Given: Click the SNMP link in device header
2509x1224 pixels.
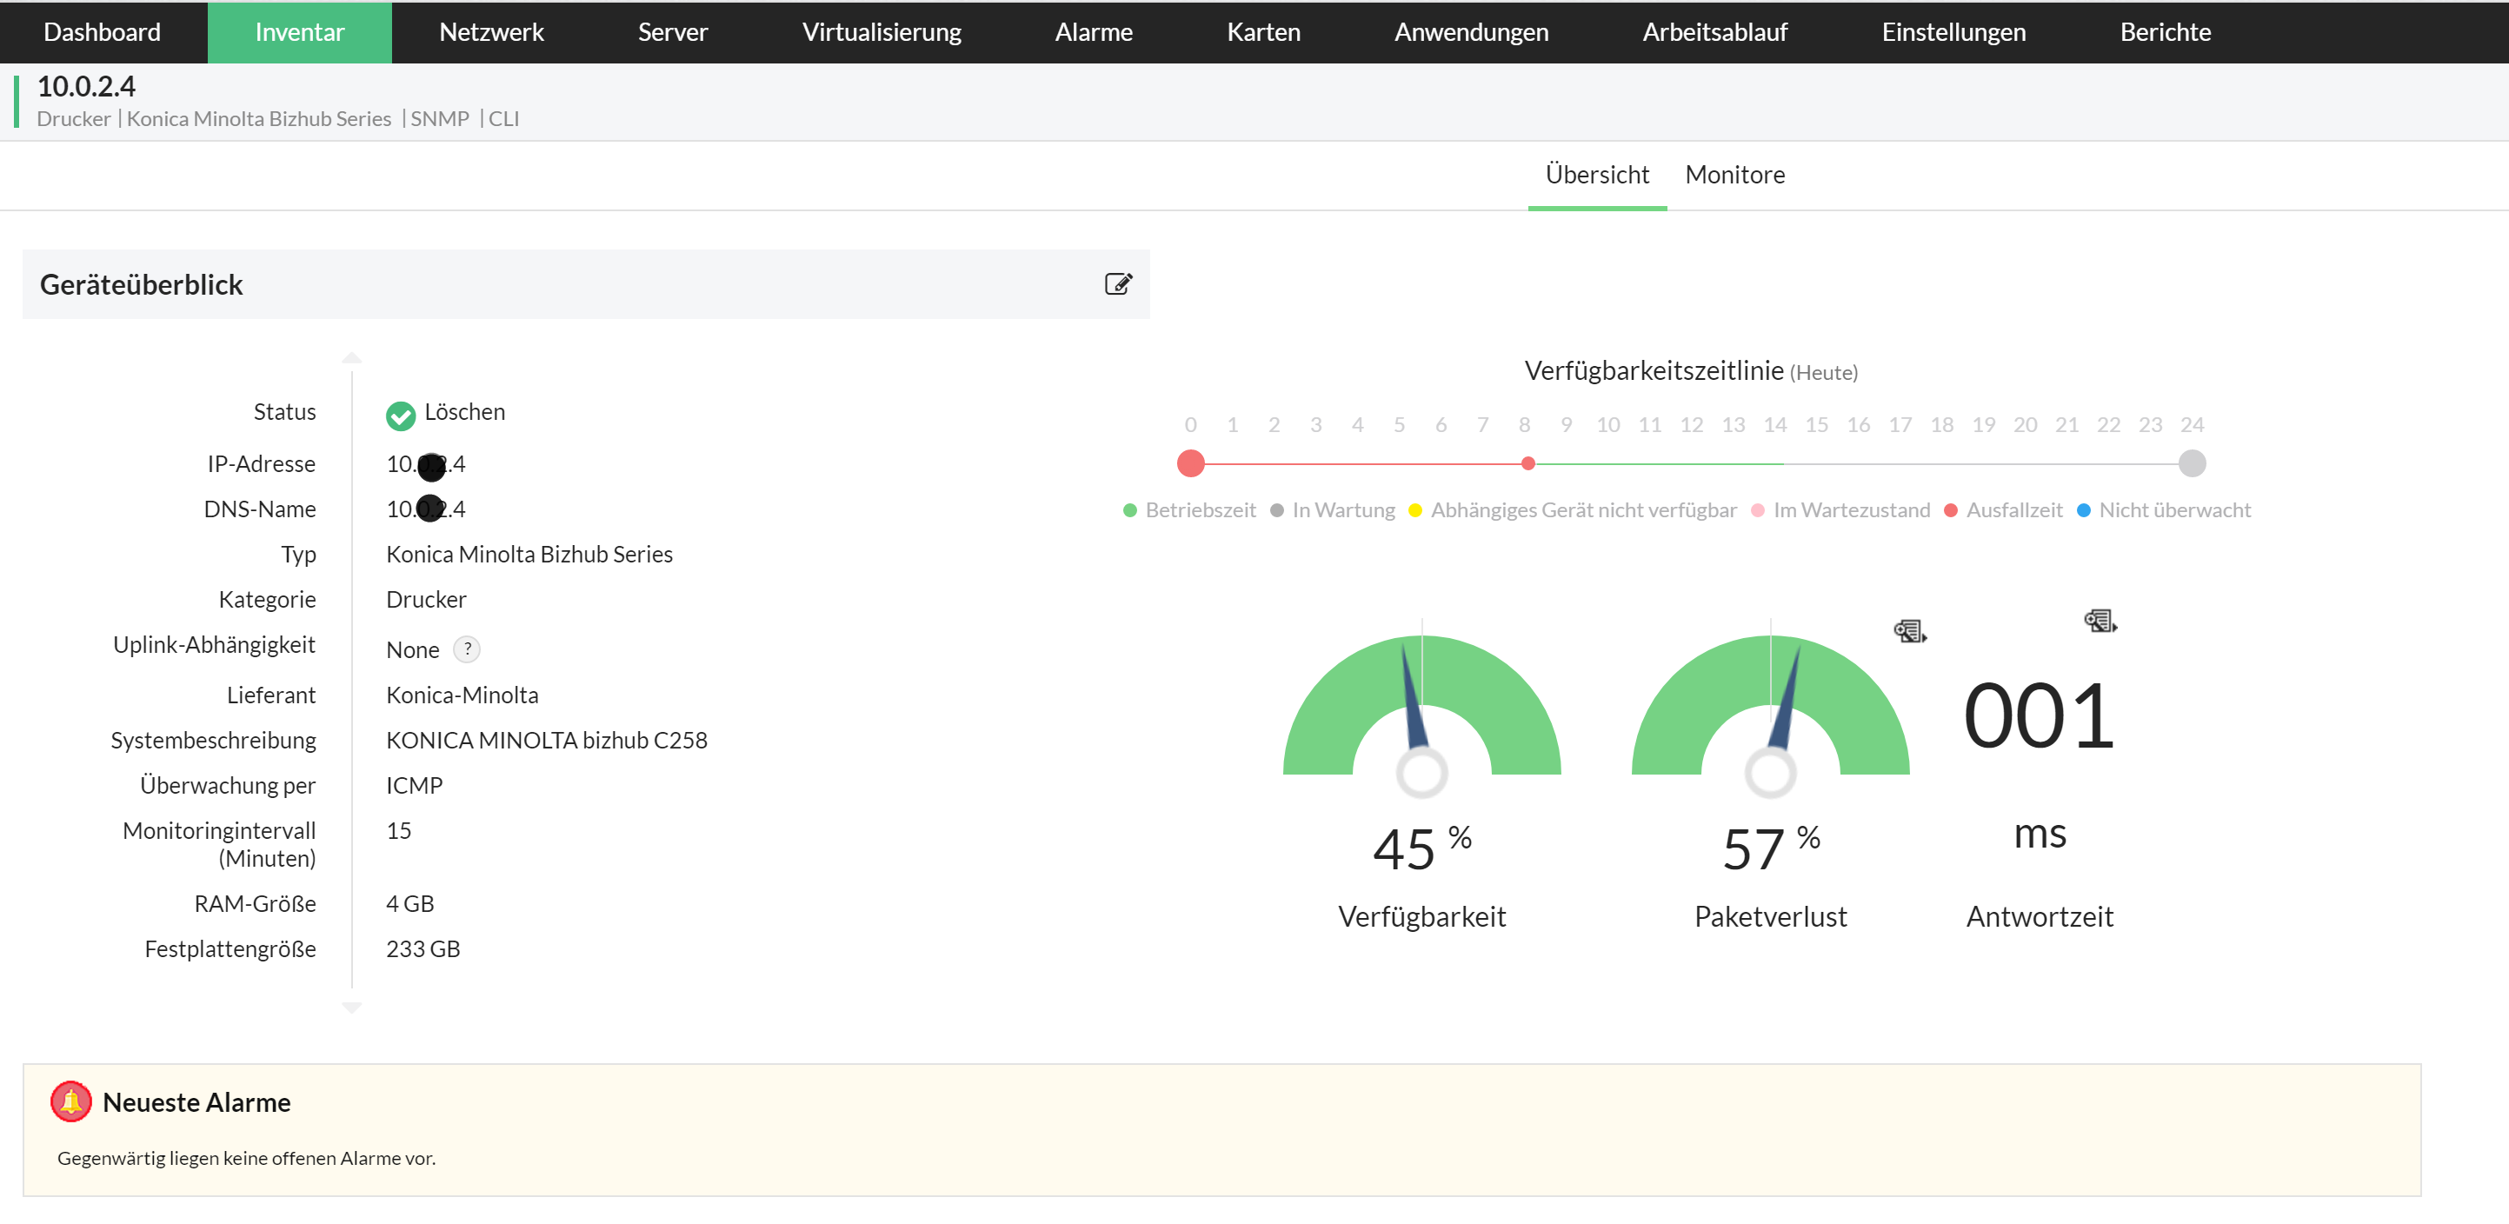Looking at the screenshot, I should click(x=439, y=119).
